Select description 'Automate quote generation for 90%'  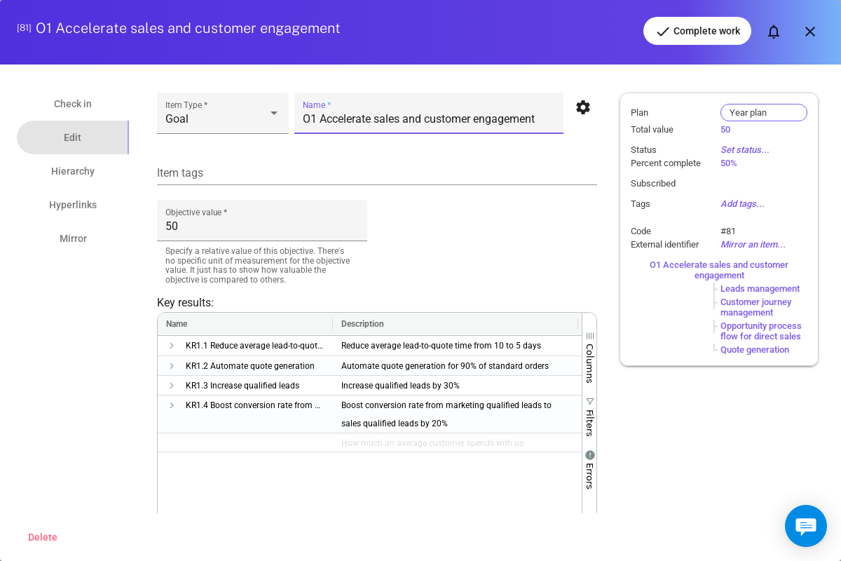tap(445, 366)
